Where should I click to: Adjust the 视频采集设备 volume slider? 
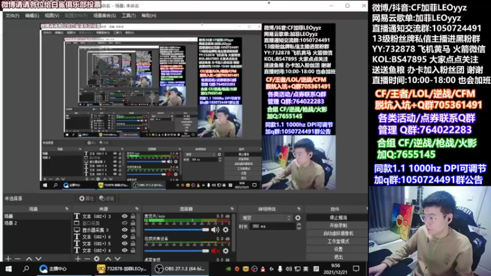pyautogui.click(x=177, y=251)
